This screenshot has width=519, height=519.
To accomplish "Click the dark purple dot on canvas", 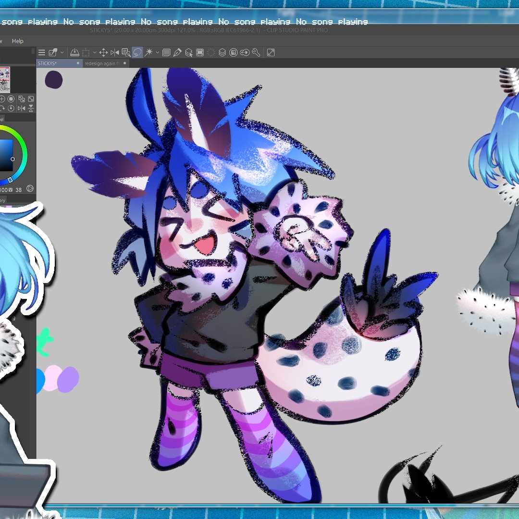I will [x=54, y=80].
